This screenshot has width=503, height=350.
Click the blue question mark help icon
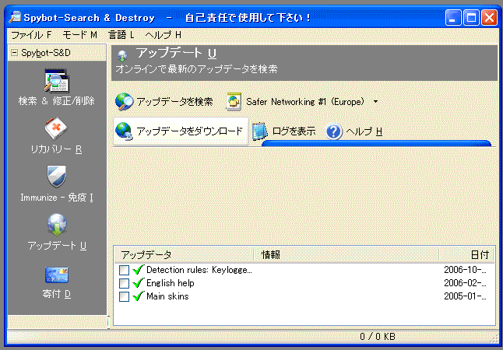[333, 131]
